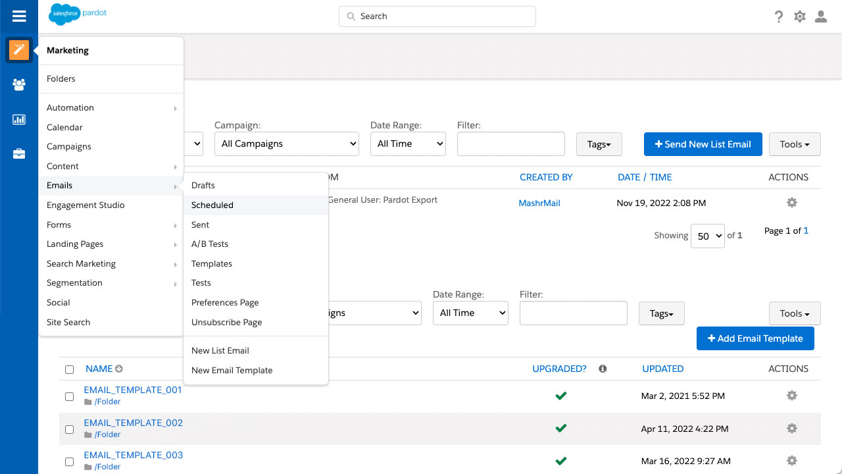Open the settings gear in top header
This screenshot has width=842, height=474.
pos(800,16)
